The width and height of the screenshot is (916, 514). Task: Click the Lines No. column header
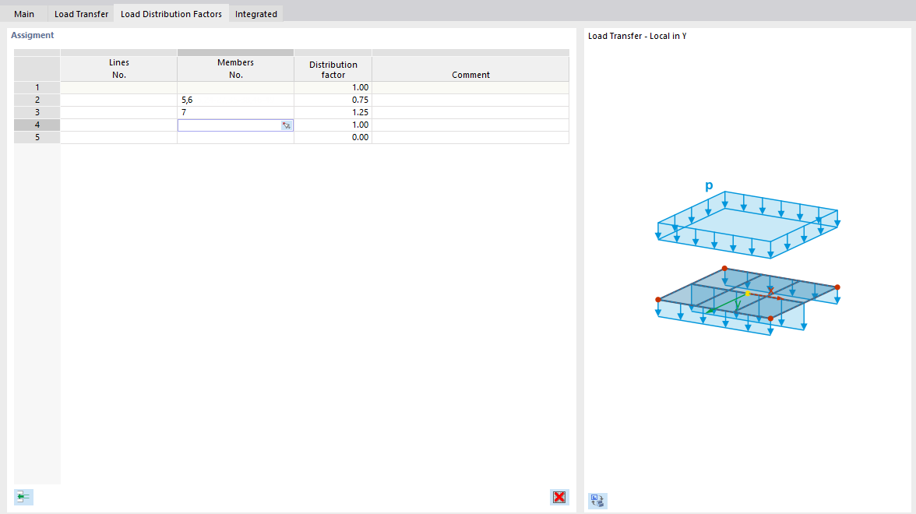coord(118,69)
